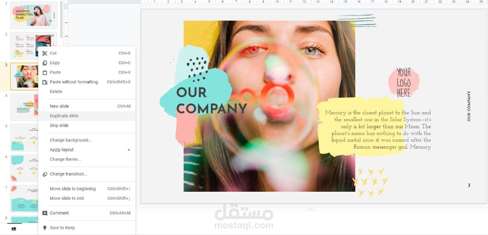Expand the Apply layout submenu arrow
Image resolution: width=488 pixels, height=235 pixels.
[129, 150]
